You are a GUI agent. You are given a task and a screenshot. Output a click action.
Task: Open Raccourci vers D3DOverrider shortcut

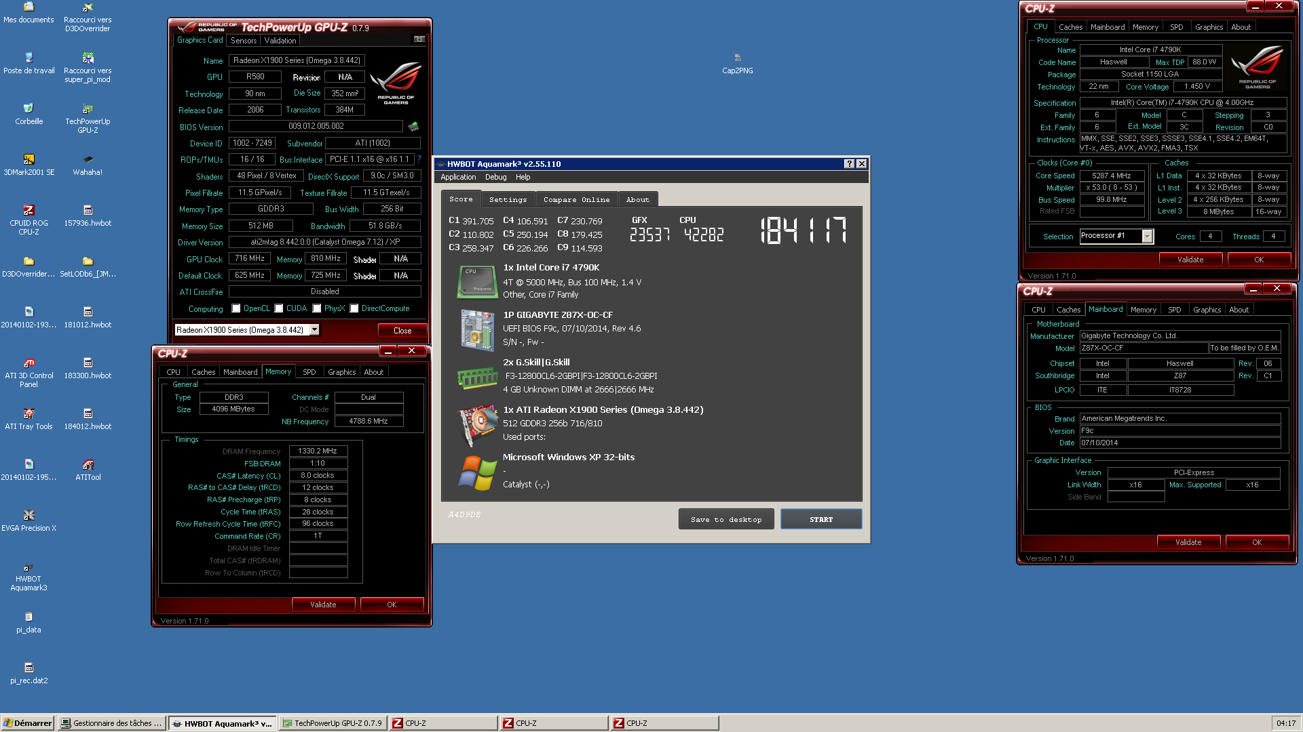[88, 17]
